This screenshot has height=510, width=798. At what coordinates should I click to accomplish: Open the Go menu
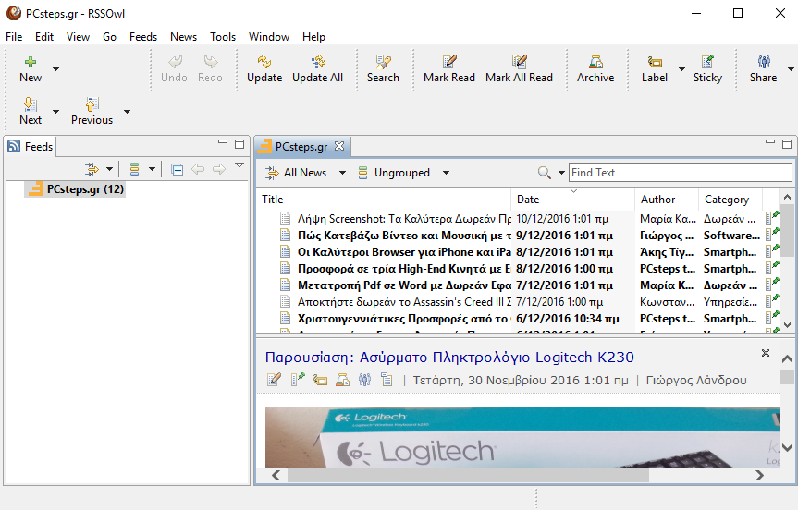109,37
